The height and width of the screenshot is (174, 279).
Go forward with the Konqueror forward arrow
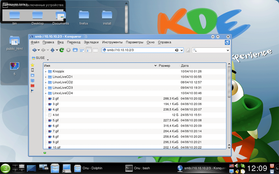[x=43, y=50]
